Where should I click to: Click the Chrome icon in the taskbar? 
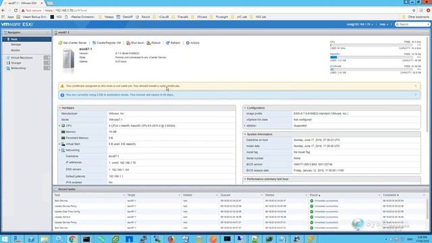72,239
